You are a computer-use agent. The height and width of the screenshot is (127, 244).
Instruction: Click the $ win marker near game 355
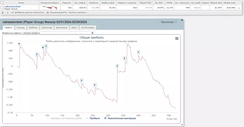point(125,58)
